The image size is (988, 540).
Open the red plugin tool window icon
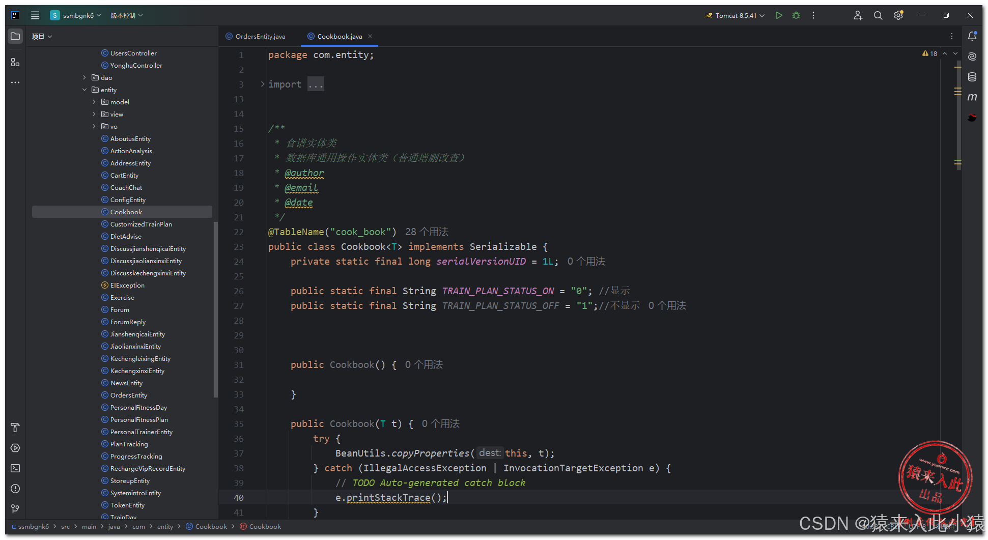pos(972,118)
